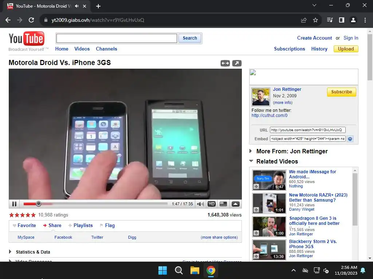Subscribe to Jon Rettinger

point(341,92)
